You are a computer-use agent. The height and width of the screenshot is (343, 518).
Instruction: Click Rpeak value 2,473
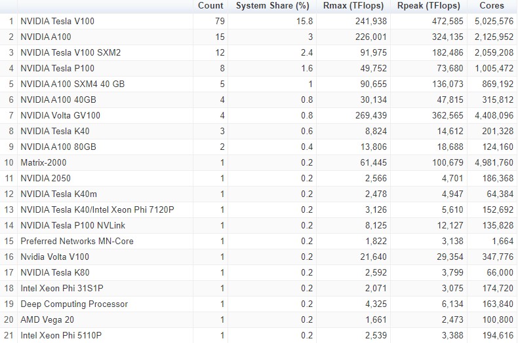[452, 320]
